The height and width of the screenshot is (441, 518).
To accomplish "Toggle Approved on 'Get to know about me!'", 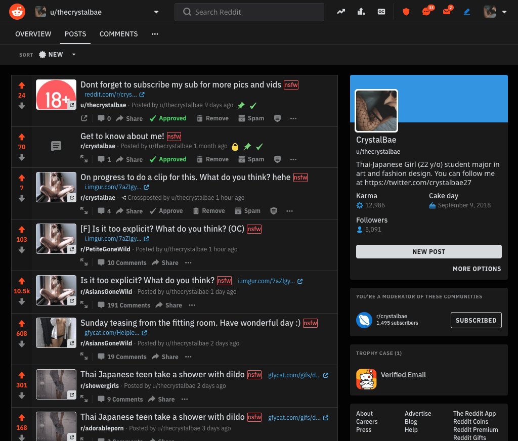I will click(168, 159).
